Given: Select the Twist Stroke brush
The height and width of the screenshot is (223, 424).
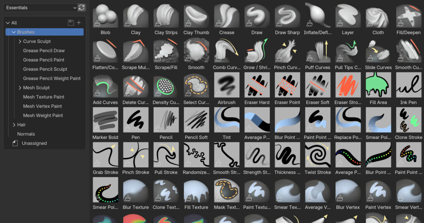Looking at the screenshot, I should [318, 155].
